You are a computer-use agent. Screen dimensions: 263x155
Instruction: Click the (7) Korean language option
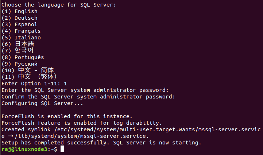point(18,51)
